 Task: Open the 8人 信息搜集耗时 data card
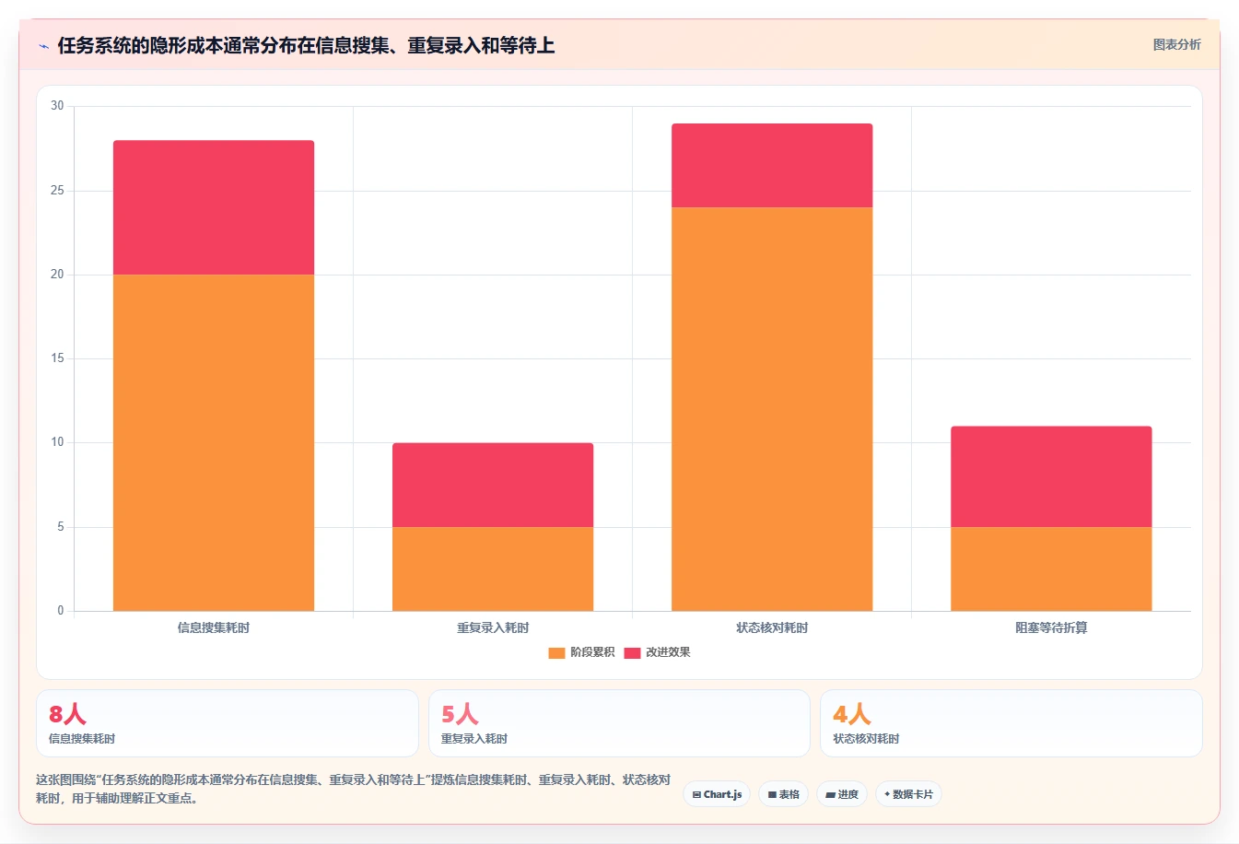tap(228, 723)
